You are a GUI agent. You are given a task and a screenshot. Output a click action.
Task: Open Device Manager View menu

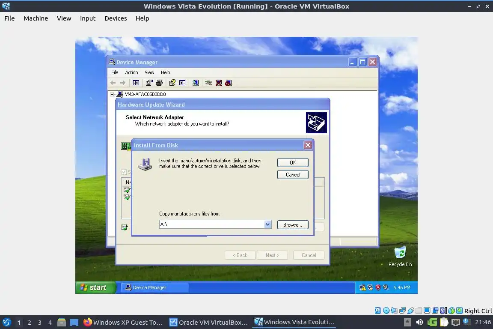click(149, 72)
